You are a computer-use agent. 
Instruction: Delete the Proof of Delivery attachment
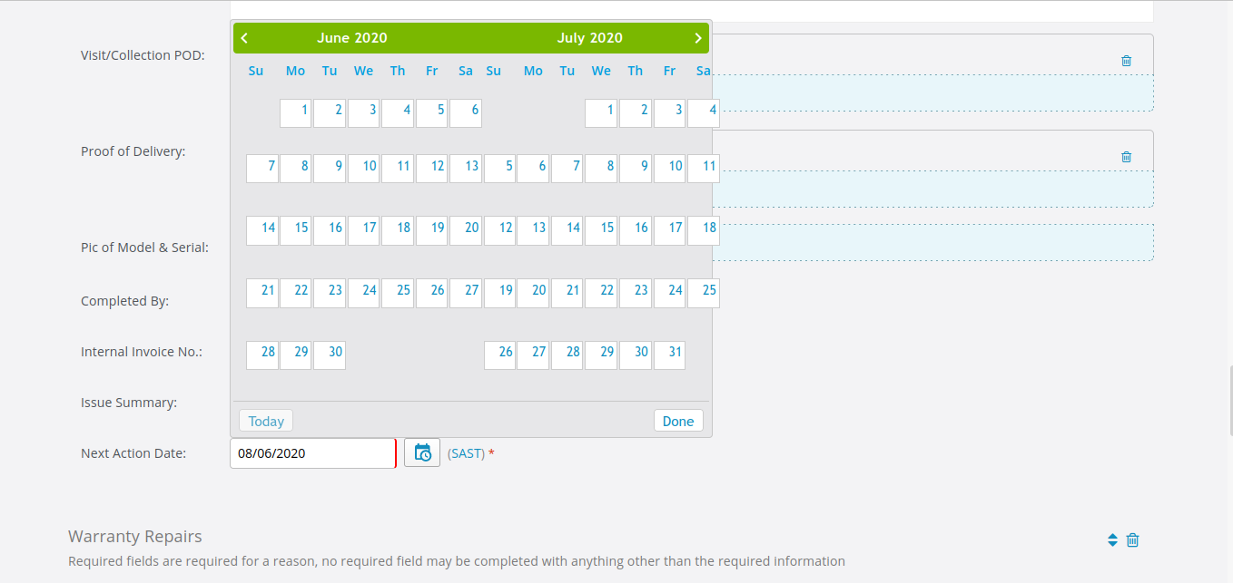pyautogui.click(x=1126, y=157)
